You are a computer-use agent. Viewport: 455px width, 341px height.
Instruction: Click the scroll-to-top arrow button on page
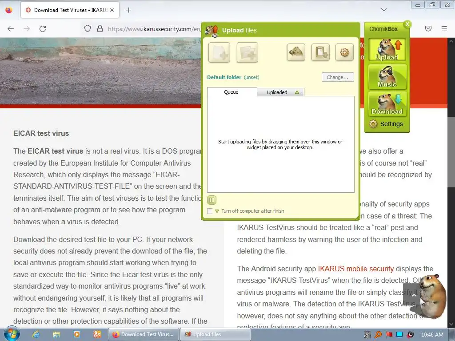[414, 295]
